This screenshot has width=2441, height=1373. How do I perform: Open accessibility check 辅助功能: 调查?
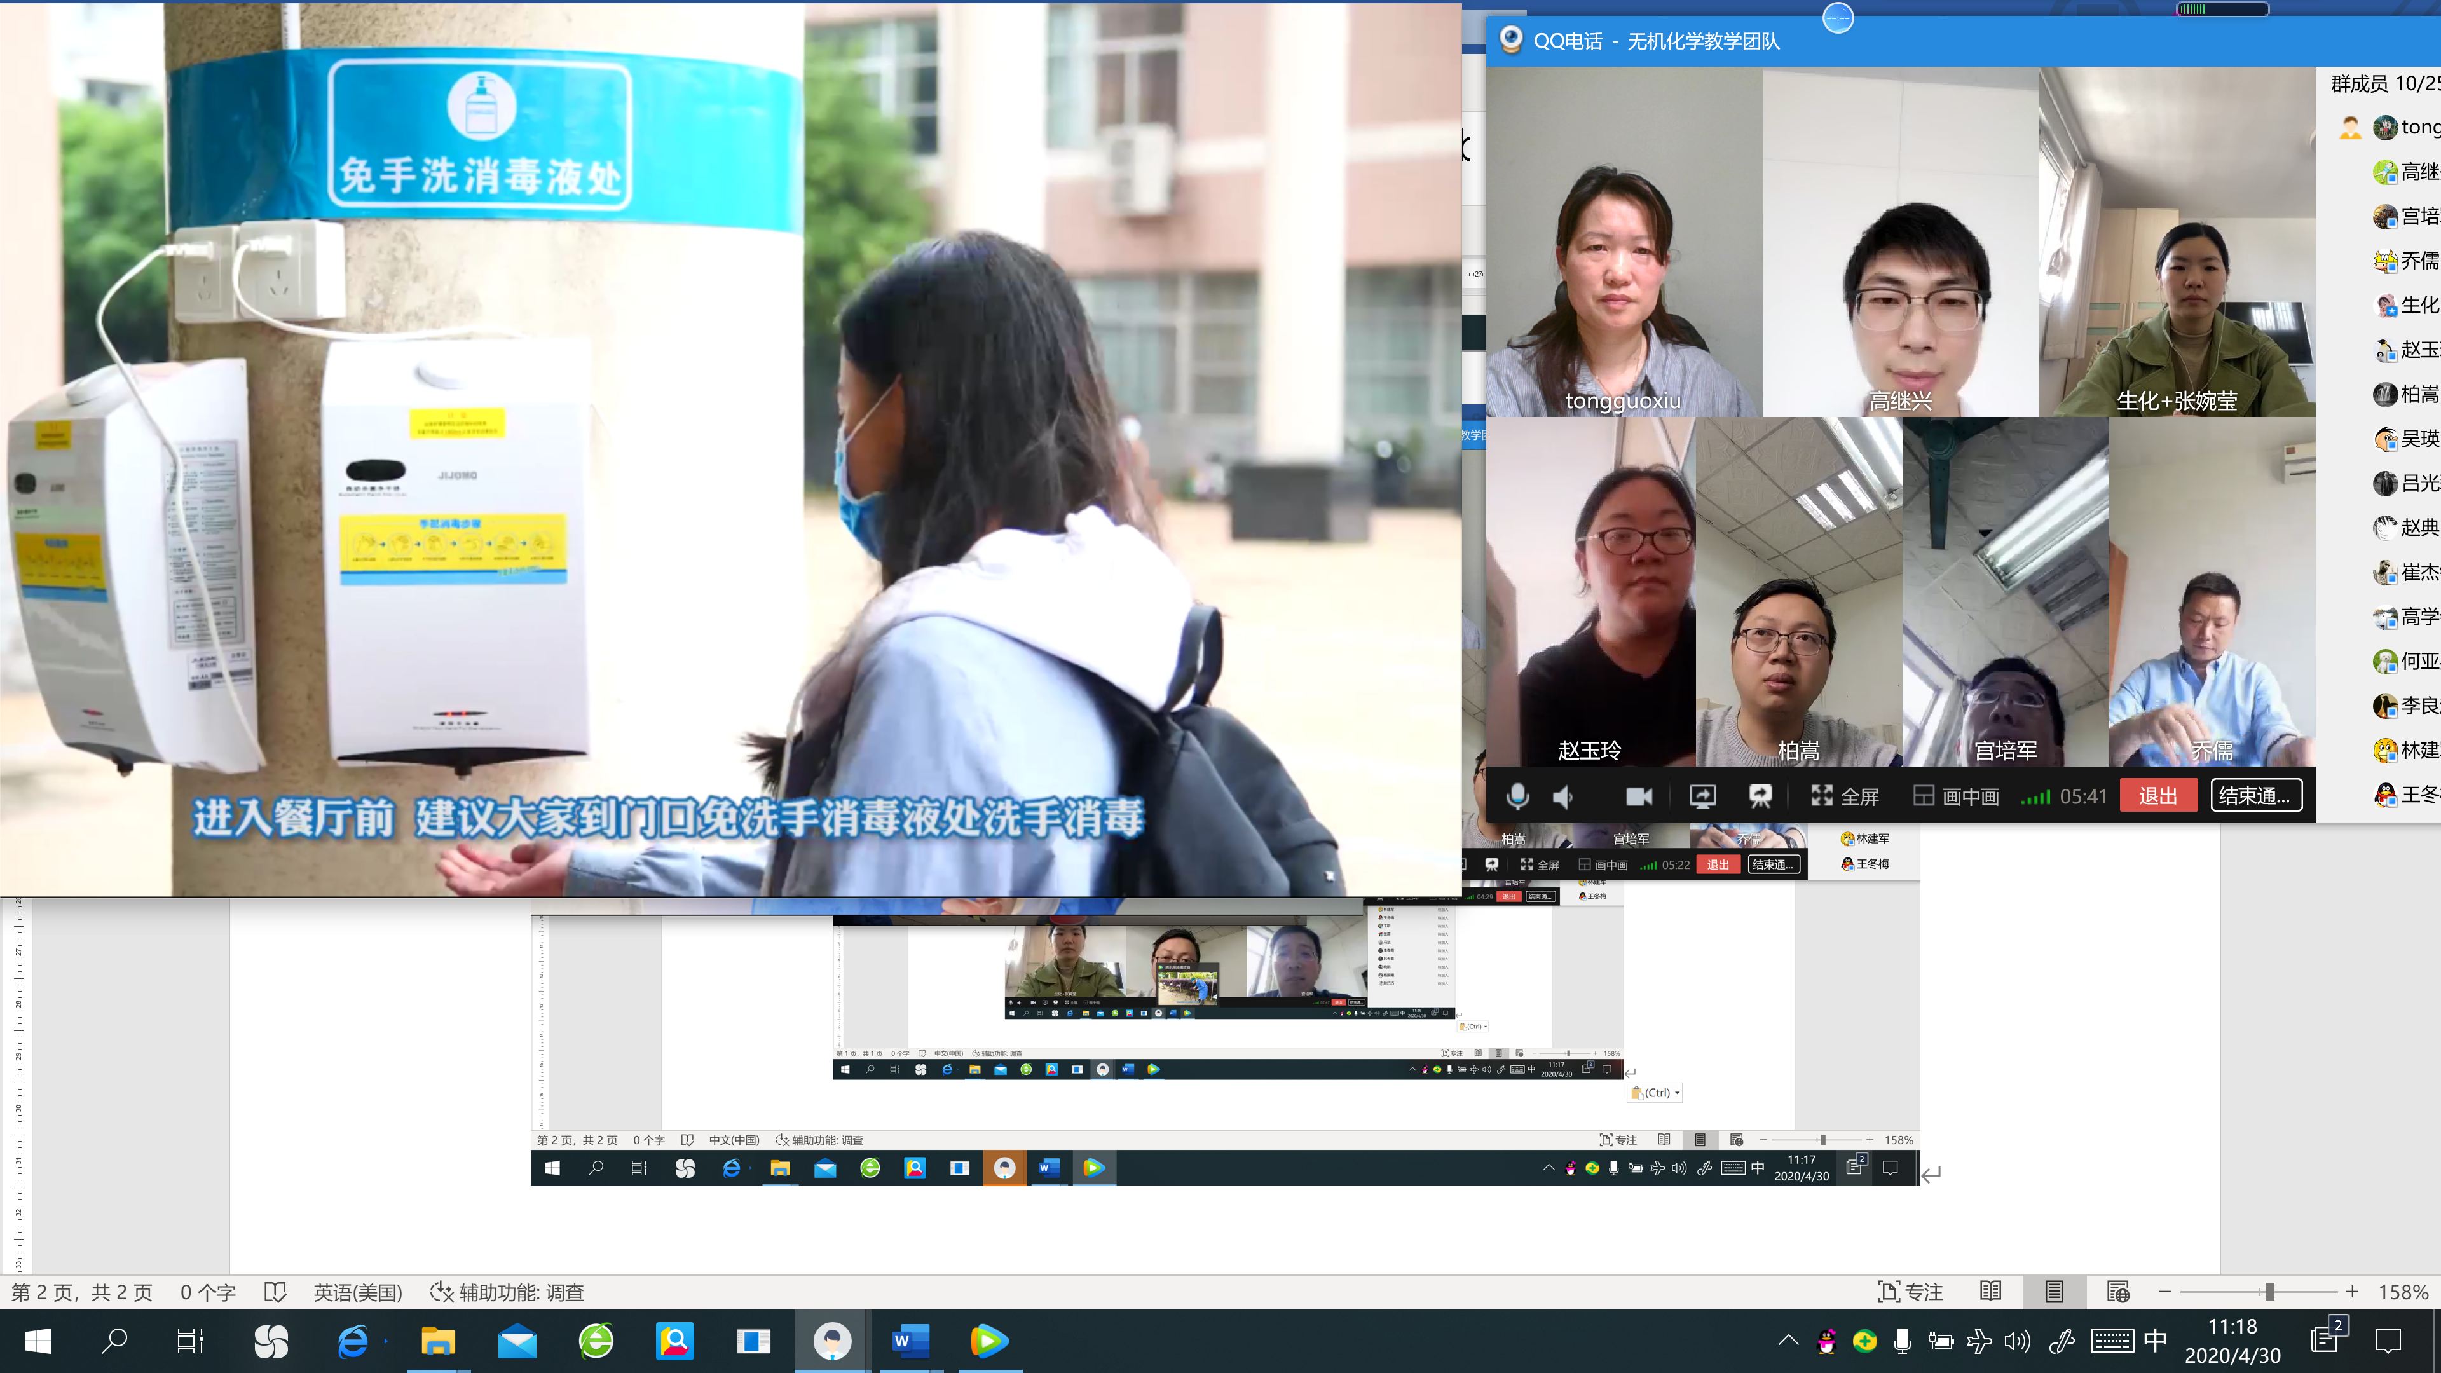pos(507,1292)
